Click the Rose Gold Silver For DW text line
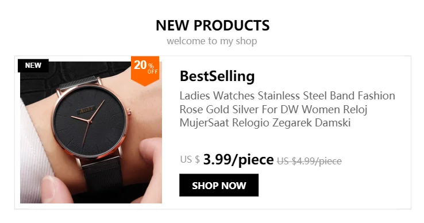The width and height of the screenshot is (424, 223). 273,109
